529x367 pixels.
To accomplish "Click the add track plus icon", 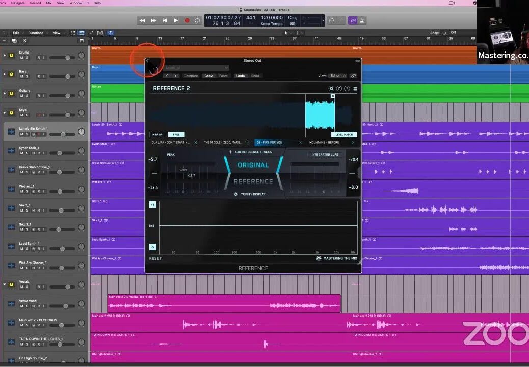I will [4, 40].
